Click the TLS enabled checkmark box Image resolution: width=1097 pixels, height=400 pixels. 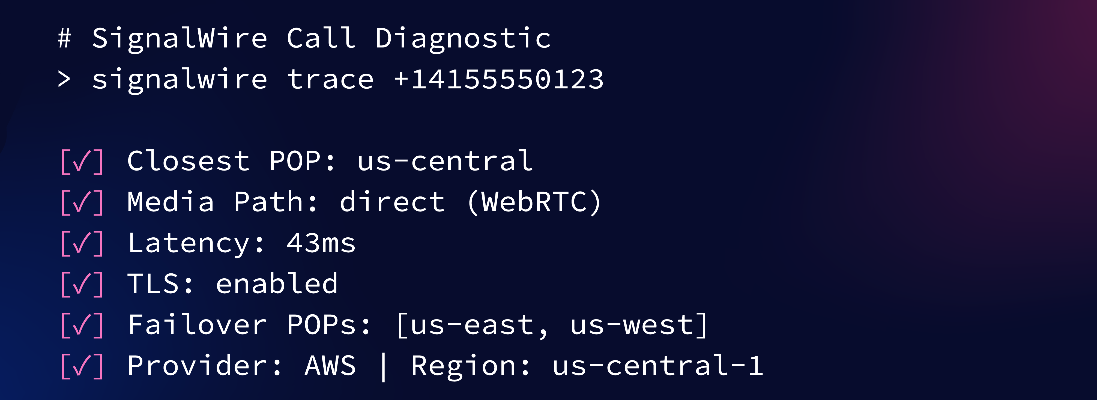click(82, 284)
